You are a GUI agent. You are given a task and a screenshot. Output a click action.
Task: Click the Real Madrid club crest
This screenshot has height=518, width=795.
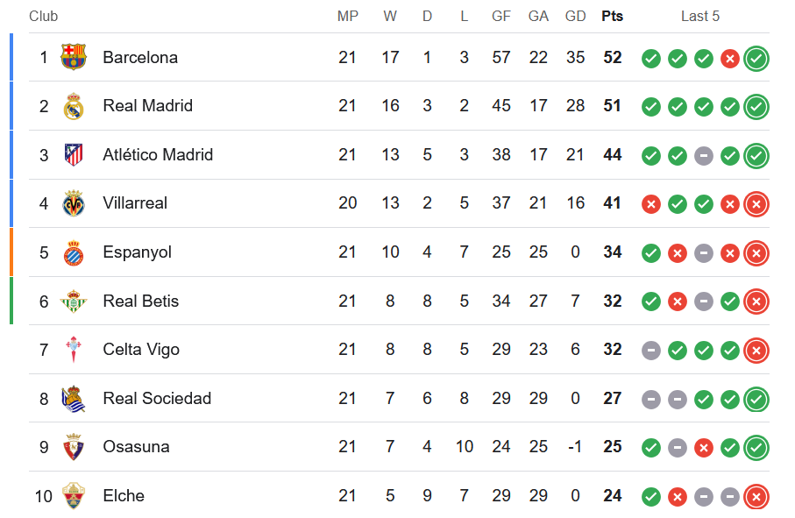click(x=74, y=106)
